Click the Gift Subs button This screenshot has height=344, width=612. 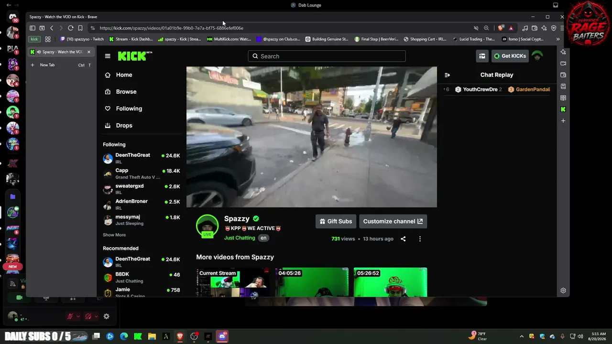336,221
